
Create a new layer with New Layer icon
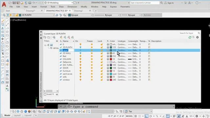click(61, 37)
